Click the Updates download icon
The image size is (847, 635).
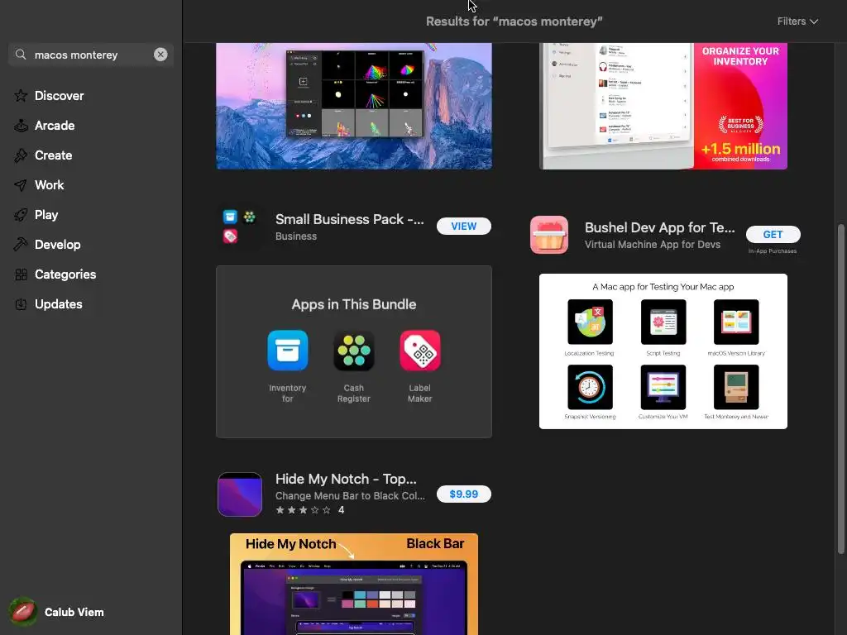[x=21, y=304]
